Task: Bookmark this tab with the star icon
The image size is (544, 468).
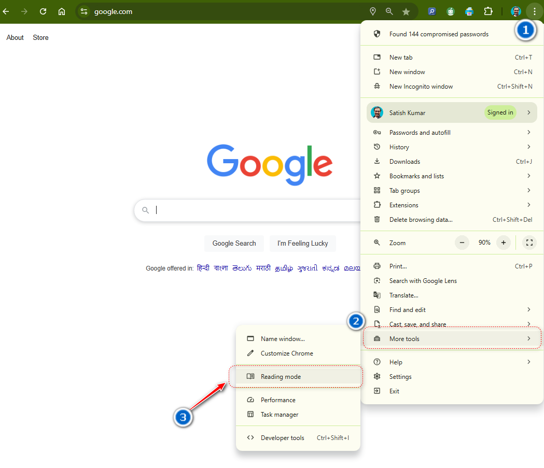Action: pos(406,11)
